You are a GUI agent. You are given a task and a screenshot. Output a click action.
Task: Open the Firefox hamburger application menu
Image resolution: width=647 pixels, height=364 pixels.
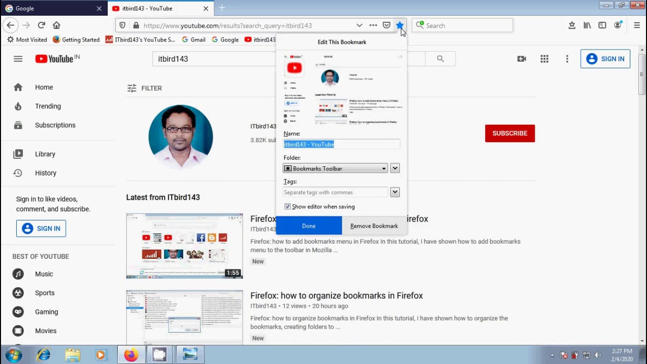(637, 25)
